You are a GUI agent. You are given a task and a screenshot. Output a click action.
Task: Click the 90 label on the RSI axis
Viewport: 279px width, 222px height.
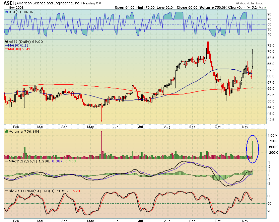click(x=269, y=14)
